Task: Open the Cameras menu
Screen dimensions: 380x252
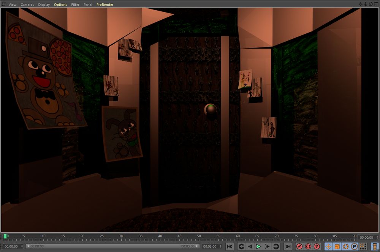Action: click(27, 5)
